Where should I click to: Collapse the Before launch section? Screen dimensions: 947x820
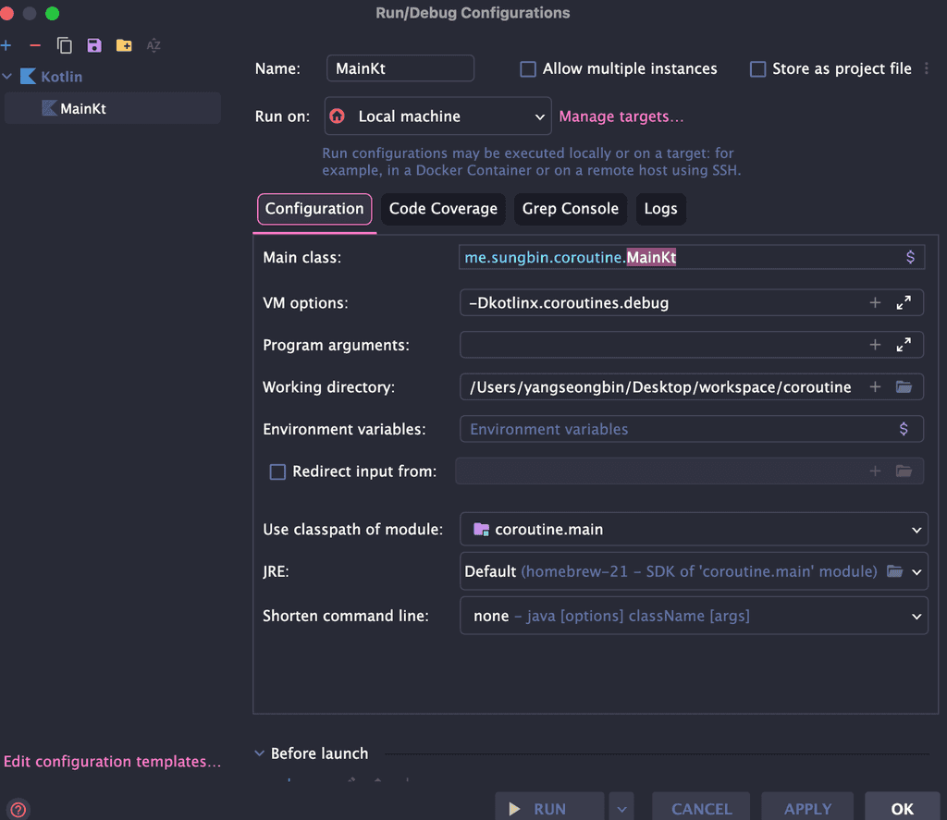pos(260,753)
